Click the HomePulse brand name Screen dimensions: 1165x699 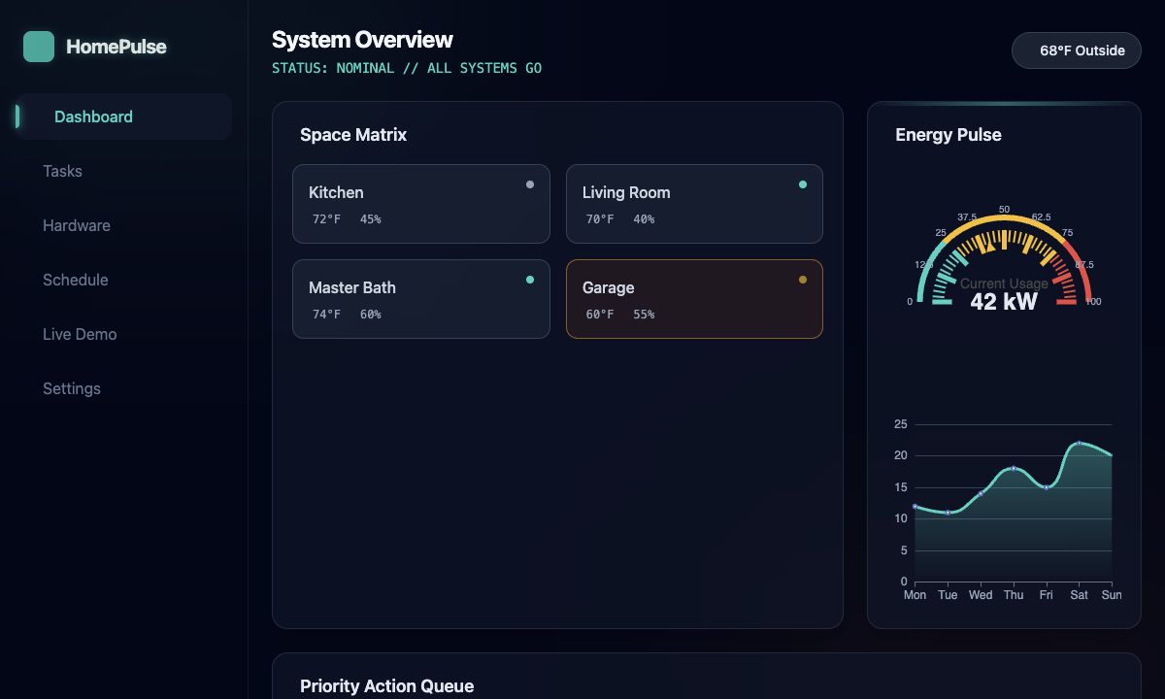pyautogui.click(x=116, y=47)
